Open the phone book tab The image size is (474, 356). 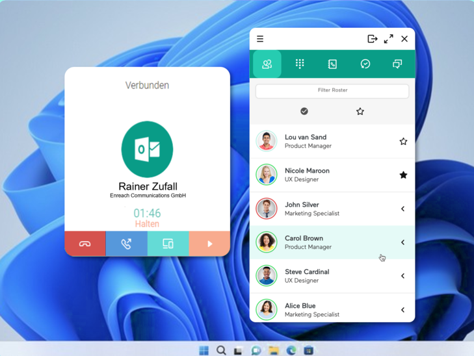pos(332,64)
